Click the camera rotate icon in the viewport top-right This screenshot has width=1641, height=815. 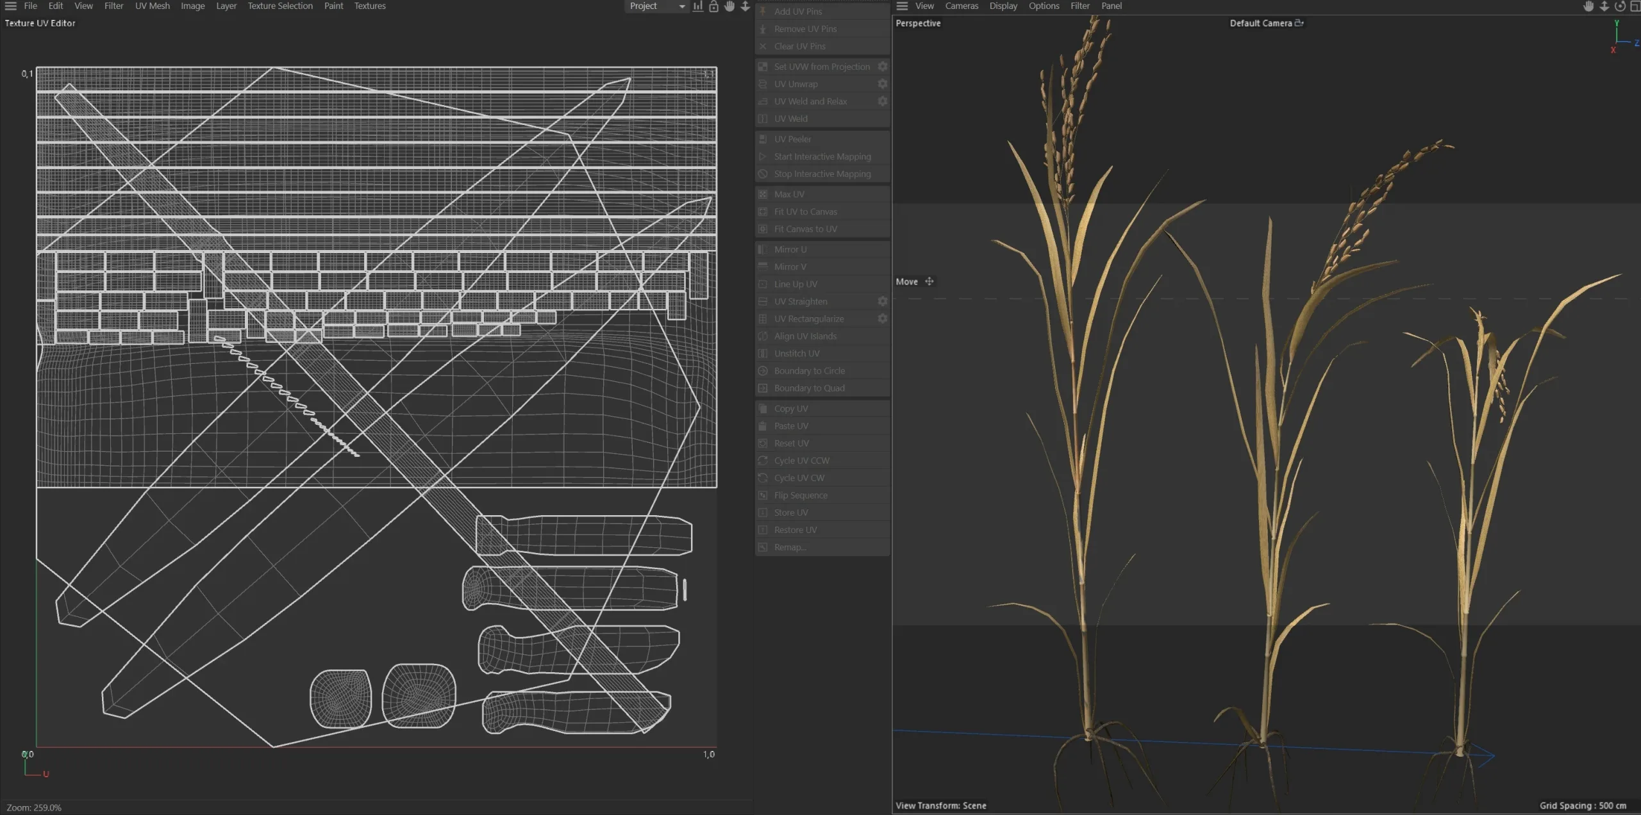tap(1620, 6)
